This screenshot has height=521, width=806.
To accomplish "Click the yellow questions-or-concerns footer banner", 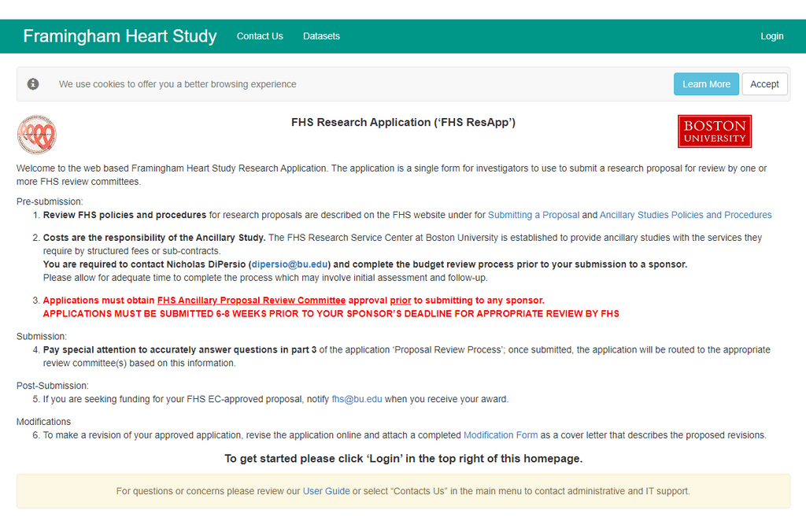I will click(x=403, y=491).
